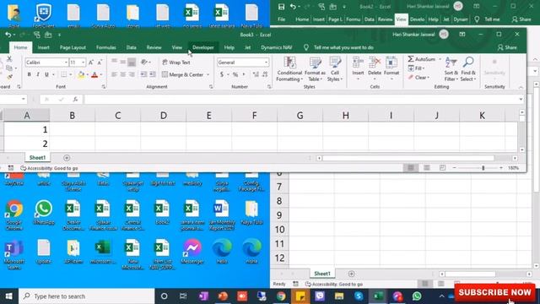Open the Data tab in Book3

tap(132, 47)
